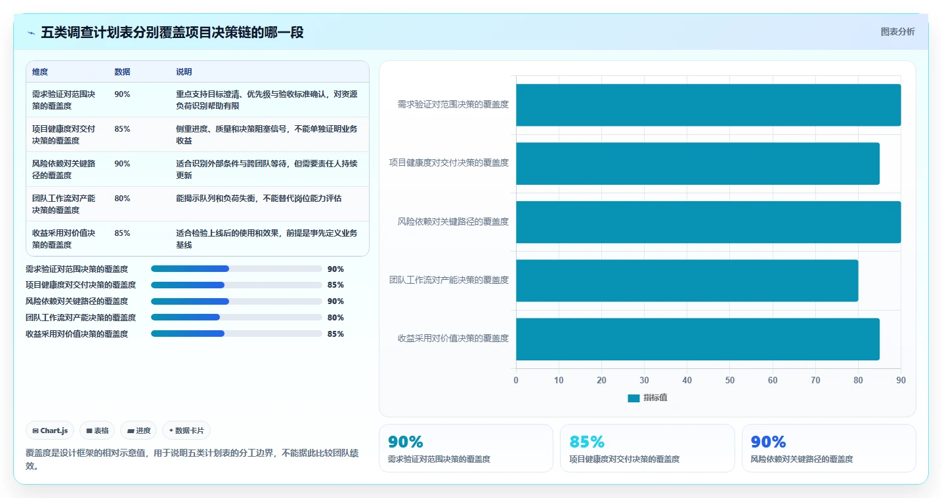Click the 说明 column header

(x=184, y=72)
